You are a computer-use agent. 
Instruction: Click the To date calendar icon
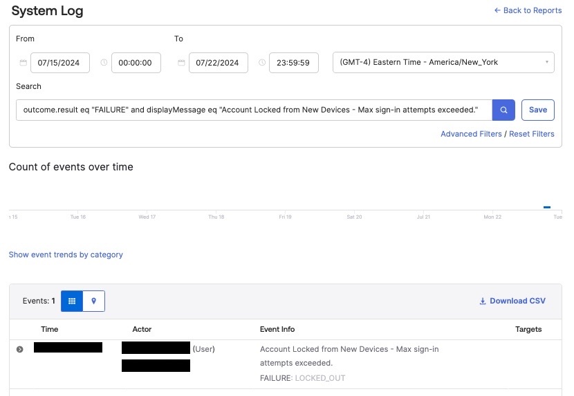click(181, 63)
